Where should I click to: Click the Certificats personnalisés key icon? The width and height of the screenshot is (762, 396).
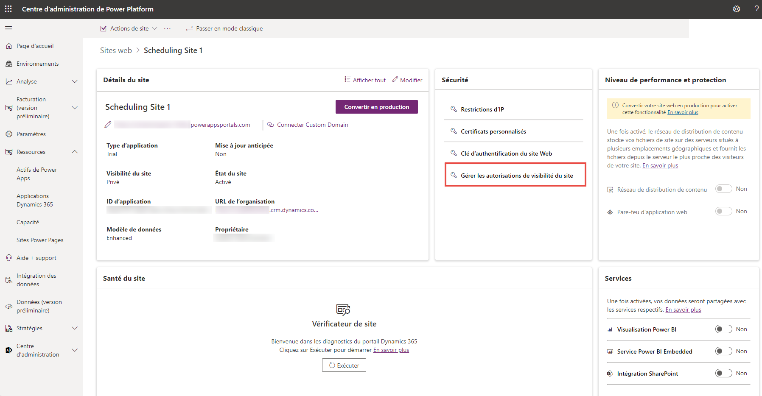454,131
